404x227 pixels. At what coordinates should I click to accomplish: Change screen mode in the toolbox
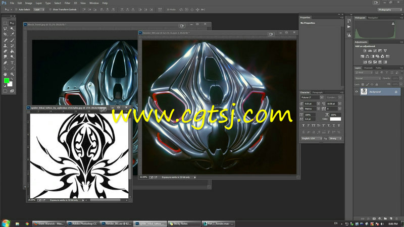12,91
